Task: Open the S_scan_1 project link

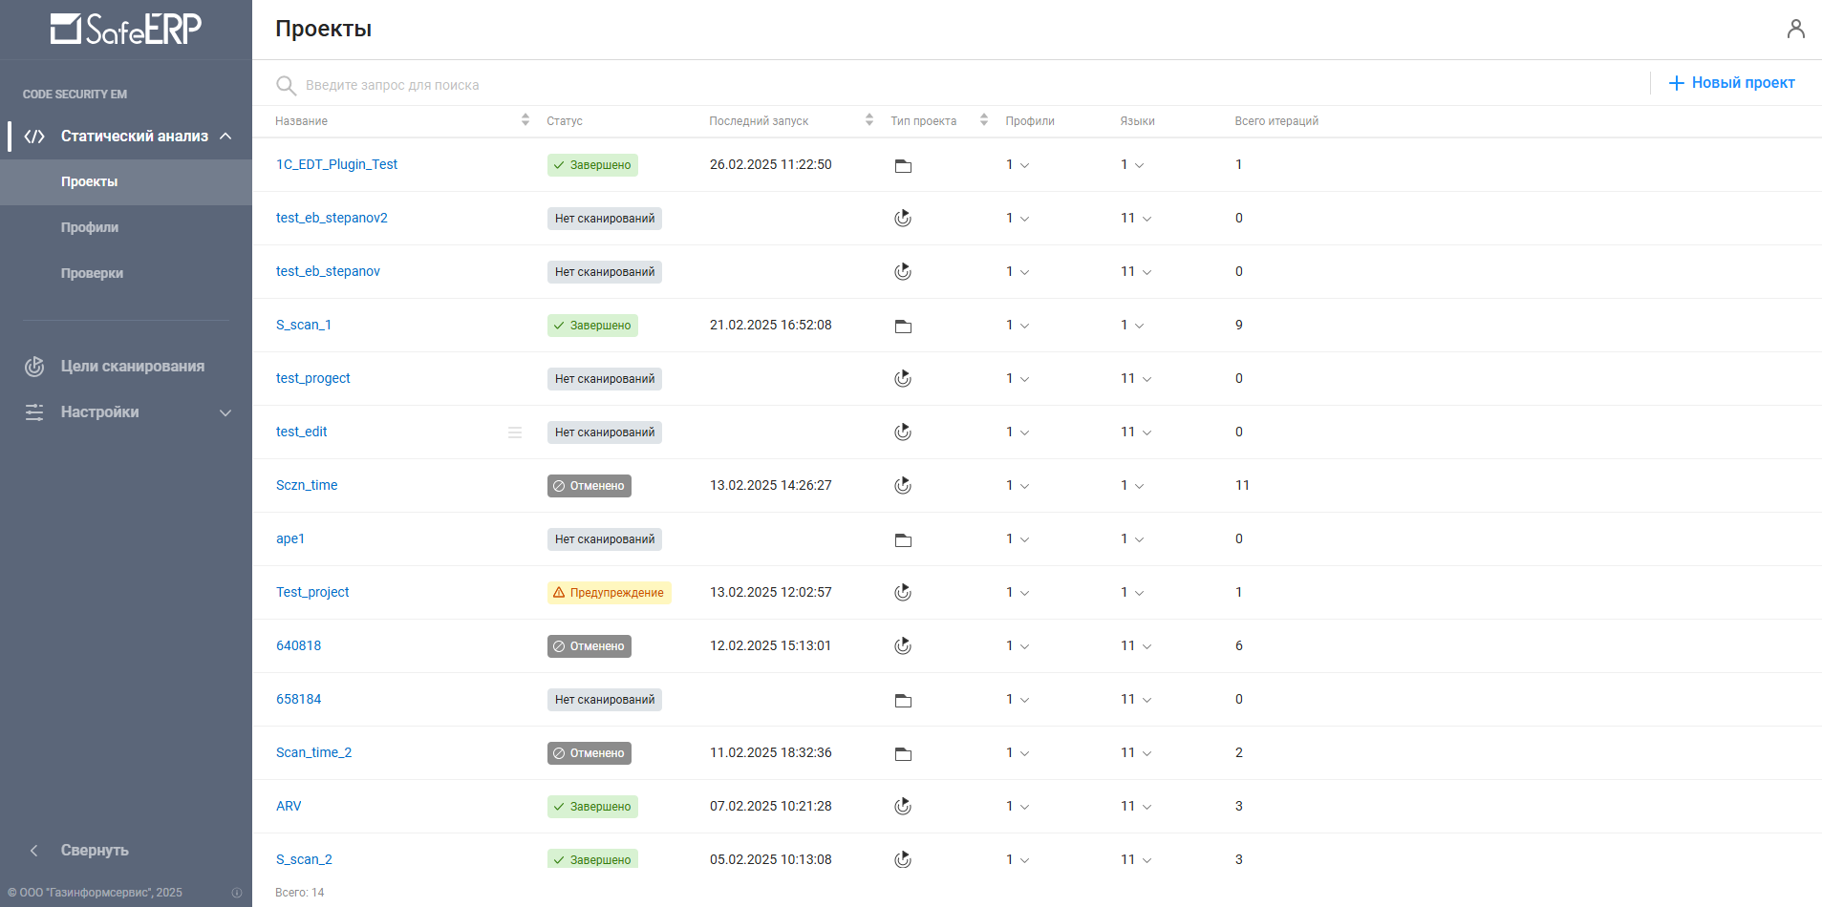Action: point(304,325)
